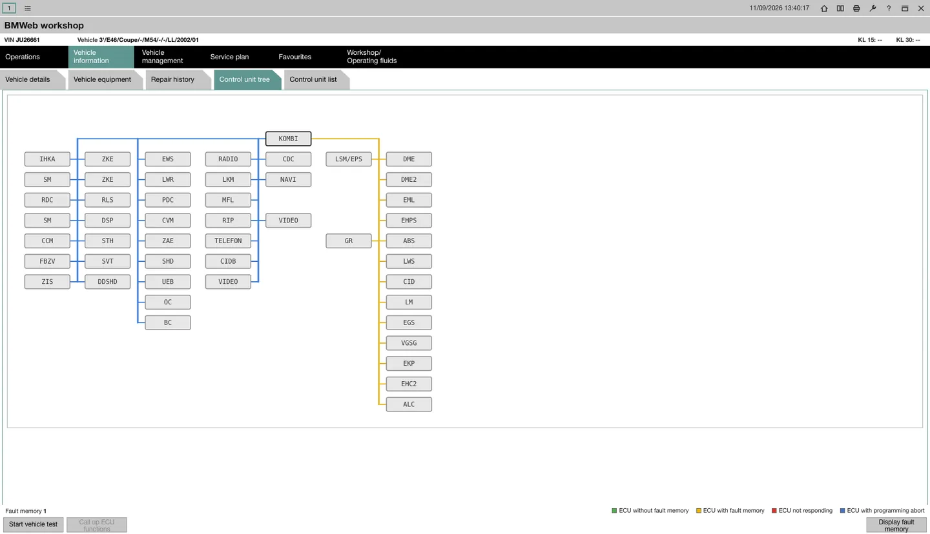Image resolution: width=930 pixels, height=534 pixels.
Task: Select the RADIO control unit
Action: point(228,159)
